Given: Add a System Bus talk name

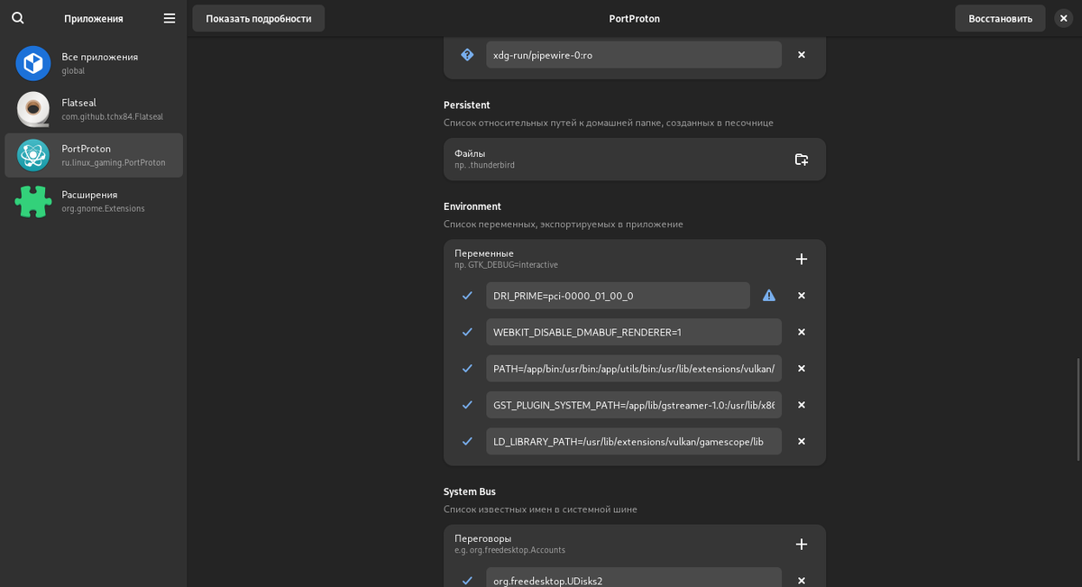Looking at the screenshot, I should (x=802, y=545).
